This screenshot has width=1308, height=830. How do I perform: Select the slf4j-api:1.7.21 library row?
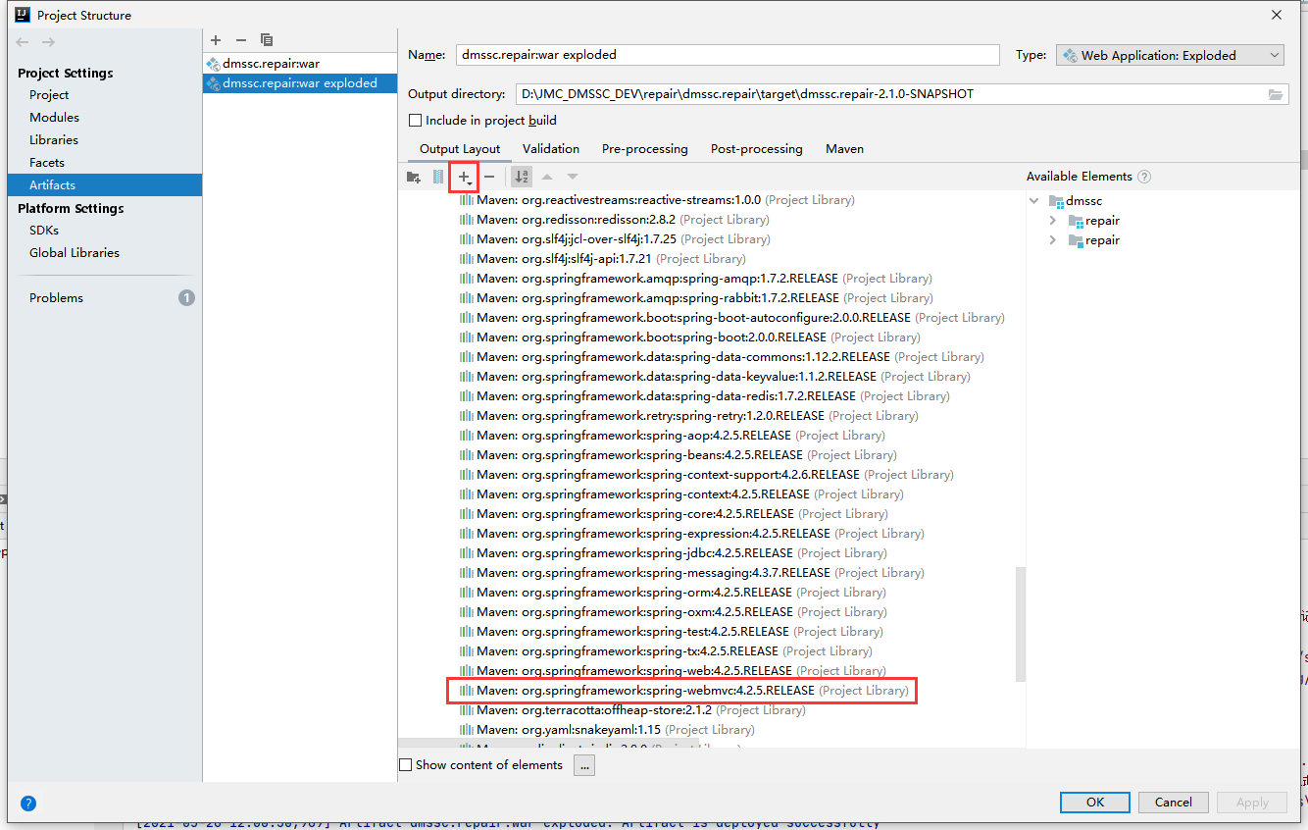click(x=603, y=259)
